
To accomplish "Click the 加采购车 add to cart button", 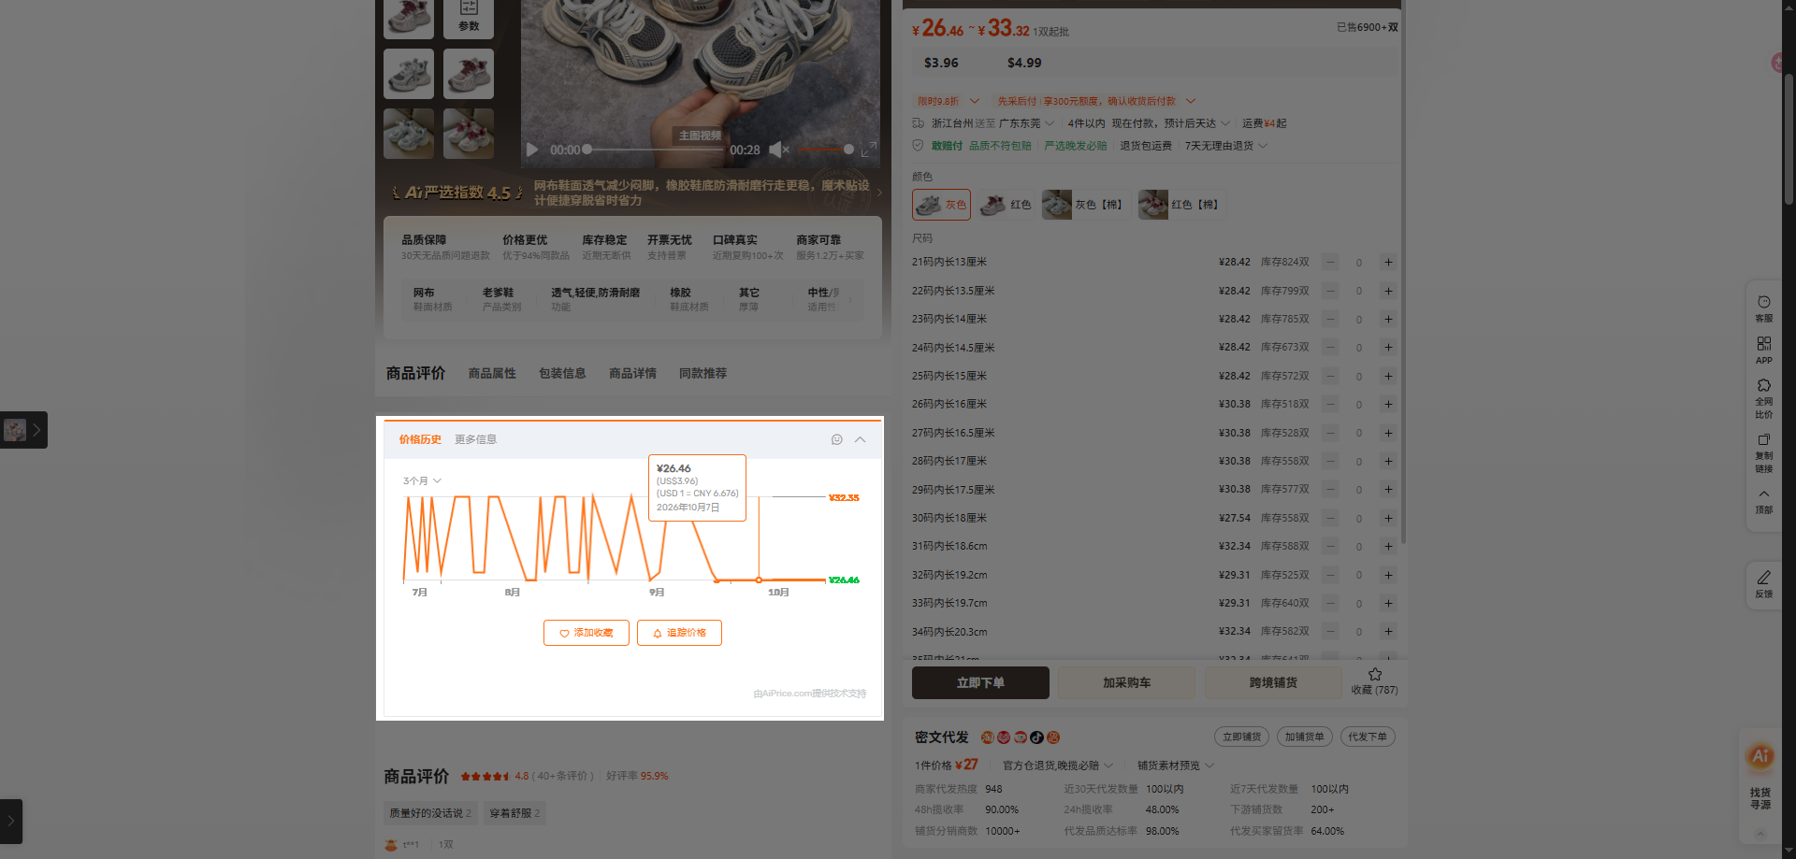I will 1126,682.
